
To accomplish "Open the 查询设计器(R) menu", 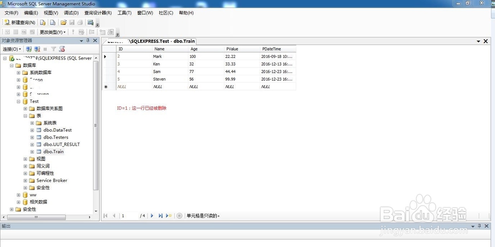I will point(98,13).
